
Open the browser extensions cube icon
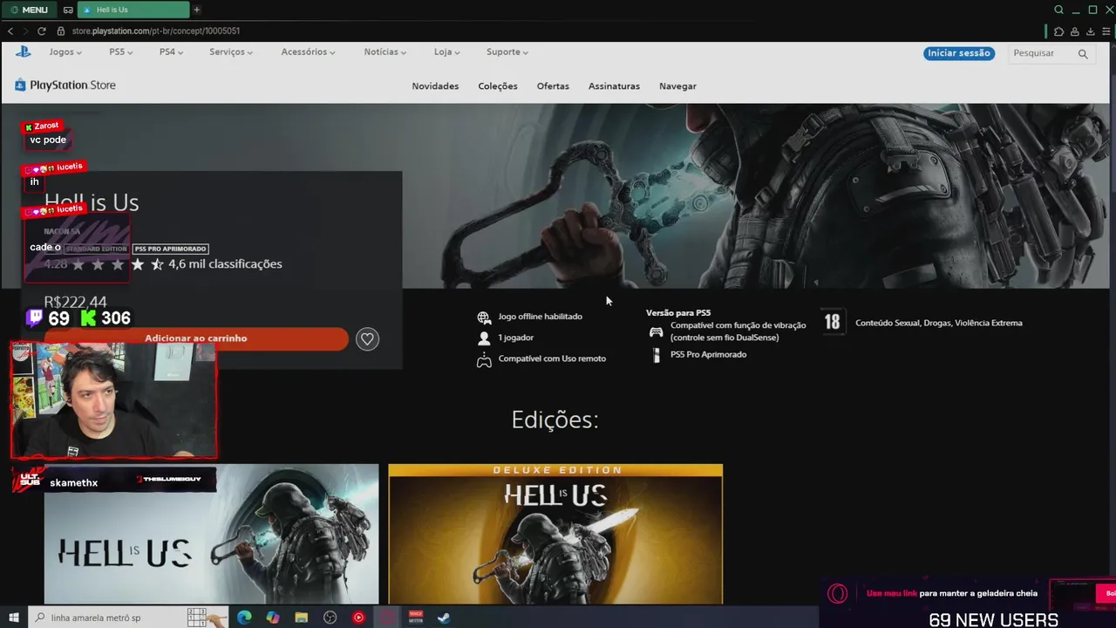tap(1058, 31)
